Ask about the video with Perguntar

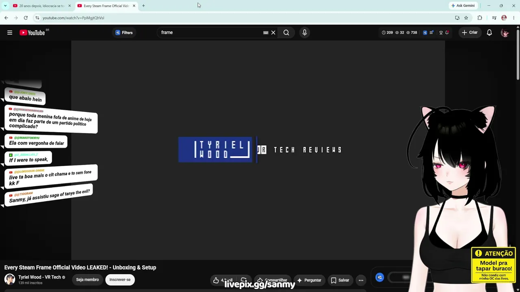tap(309, 280)
